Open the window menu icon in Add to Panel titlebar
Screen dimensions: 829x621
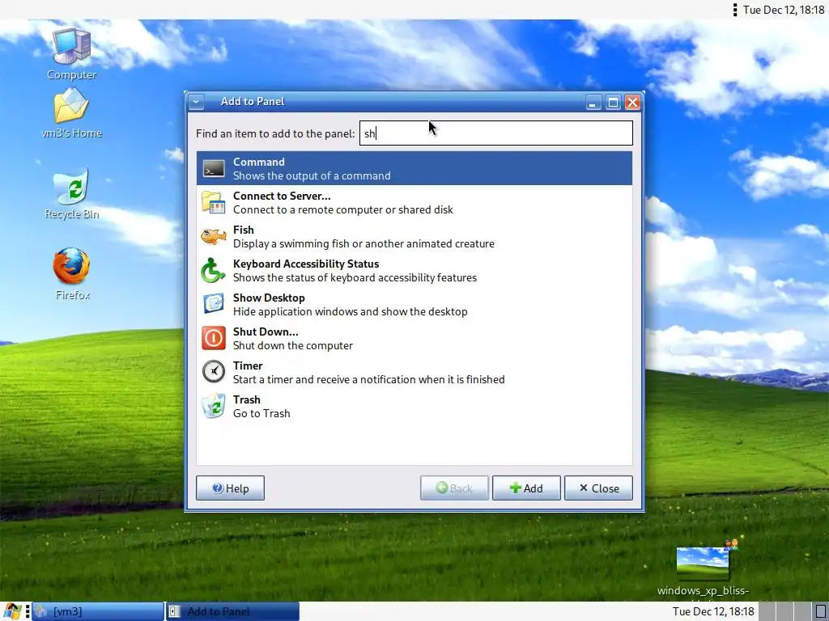click(196, 102)
